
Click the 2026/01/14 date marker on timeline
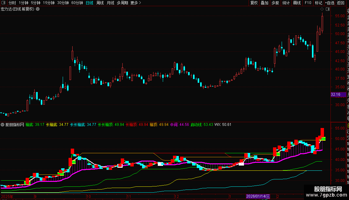258,196
